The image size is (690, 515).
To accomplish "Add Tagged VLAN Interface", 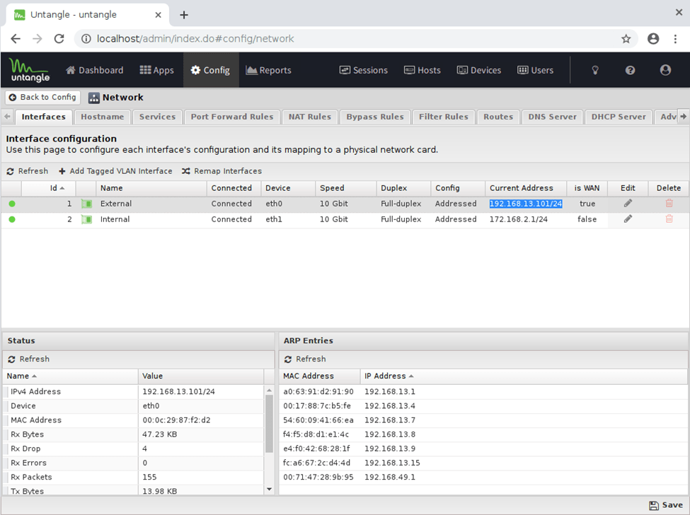I will 115,171.
